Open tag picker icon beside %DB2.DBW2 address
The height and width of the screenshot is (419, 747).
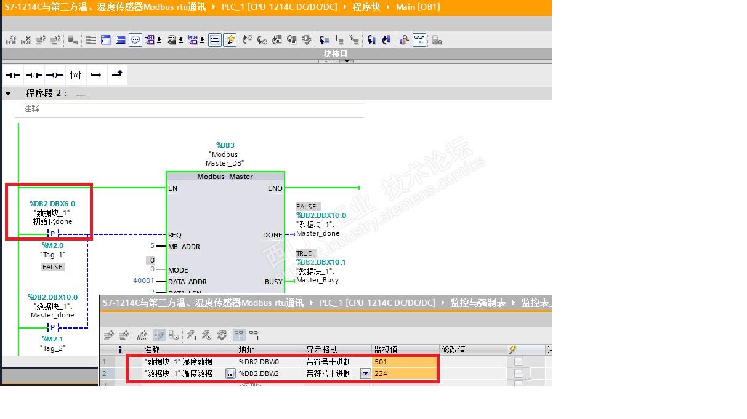230,373
